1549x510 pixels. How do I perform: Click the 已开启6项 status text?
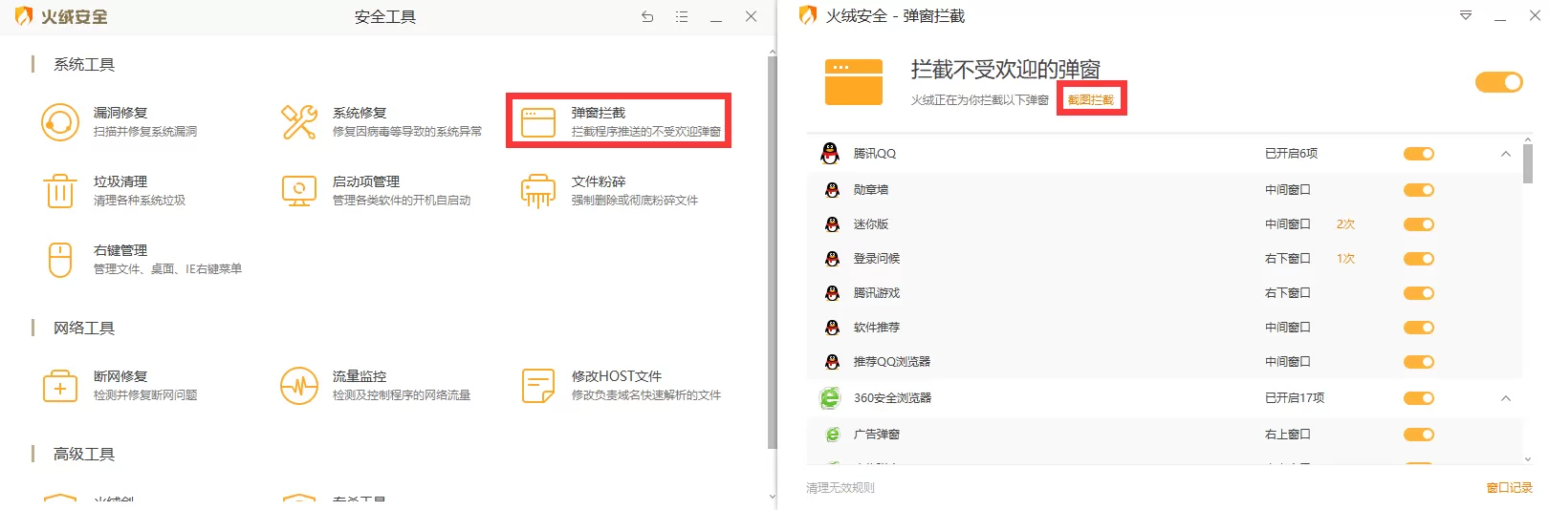coord(1292,154)
